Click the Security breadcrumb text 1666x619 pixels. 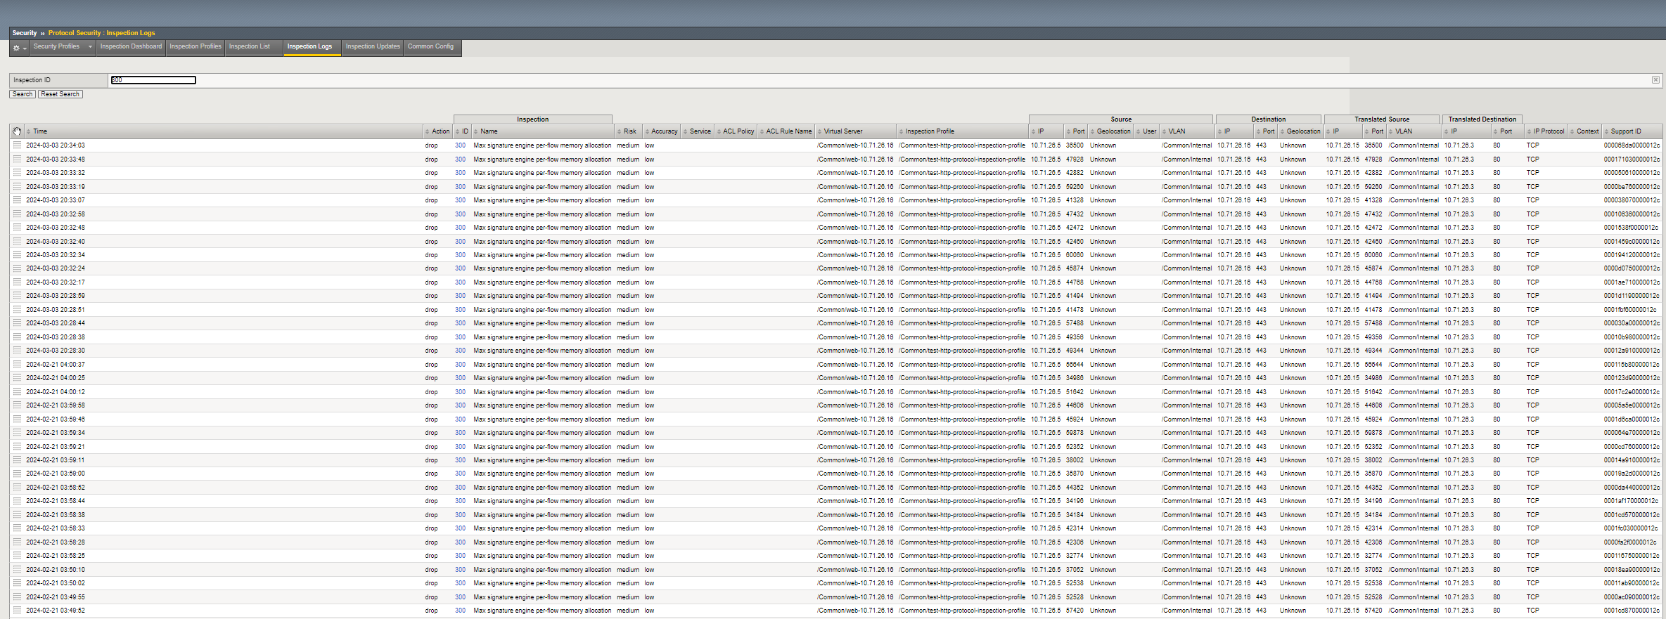tap(24, 33)
